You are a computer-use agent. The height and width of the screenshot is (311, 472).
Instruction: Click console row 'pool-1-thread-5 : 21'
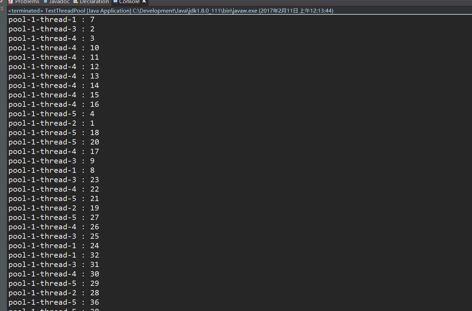(54, 199)
